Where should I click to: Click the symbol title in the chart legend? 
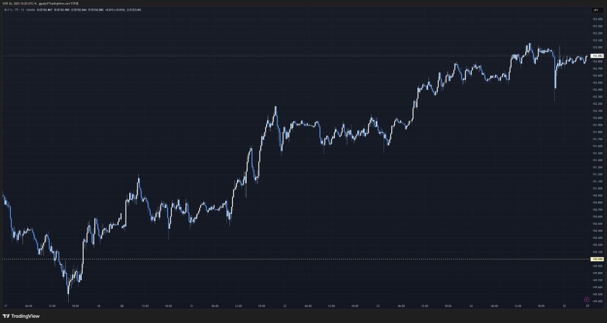click(x=18, y=10)
